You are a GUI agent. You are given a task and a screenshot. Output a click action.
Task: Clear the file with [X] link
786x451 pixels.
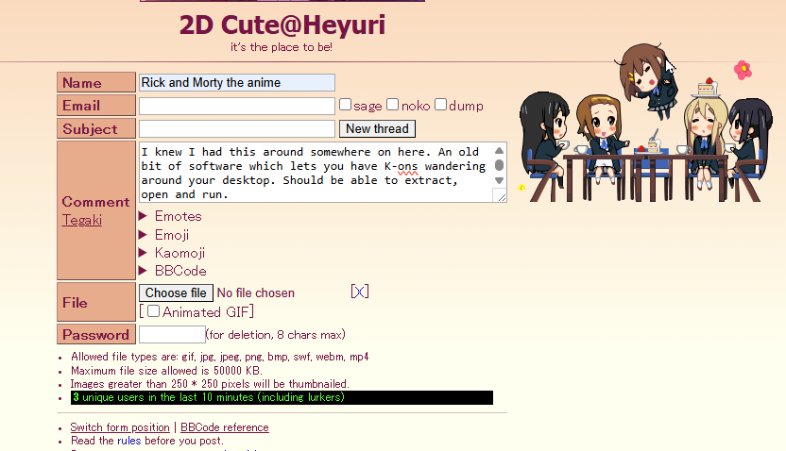click(x=360, y=292)
